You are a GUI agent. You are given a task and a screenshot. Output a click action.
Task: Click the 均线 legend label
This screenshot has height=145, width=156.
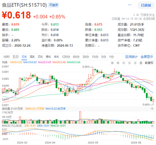[x=5, y=62]
